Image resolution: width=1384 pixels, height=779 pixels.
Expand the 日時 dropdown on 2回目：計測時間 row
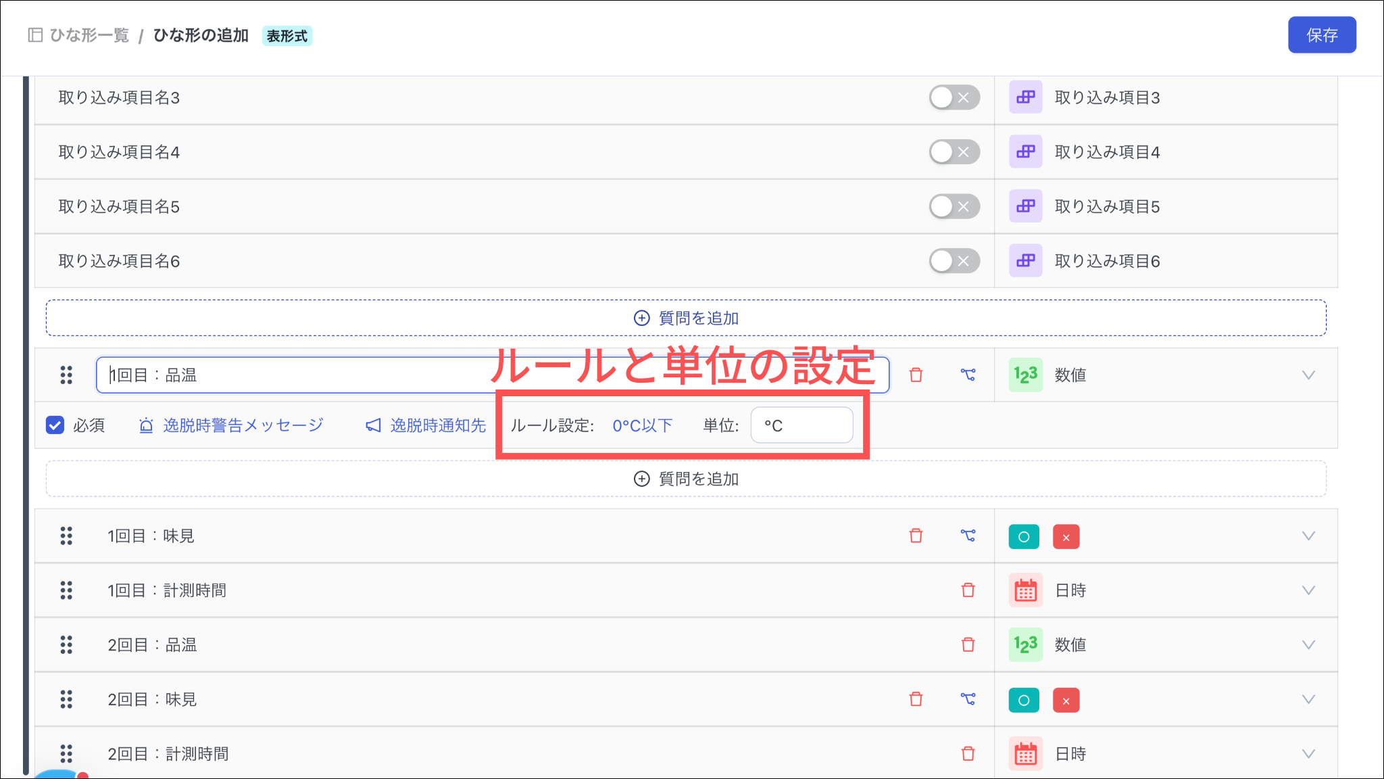(1308, 754)
